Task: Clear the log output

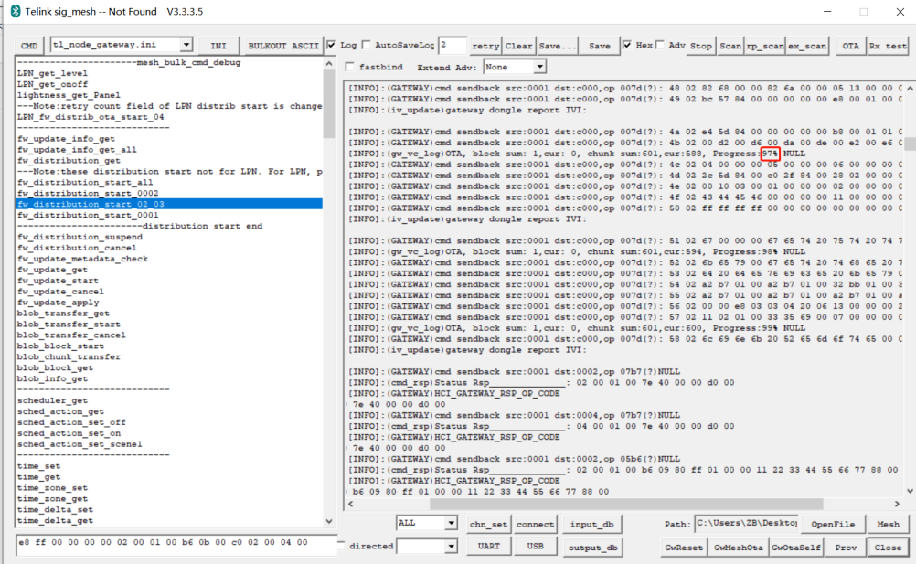Action: (x=518, y=46)
